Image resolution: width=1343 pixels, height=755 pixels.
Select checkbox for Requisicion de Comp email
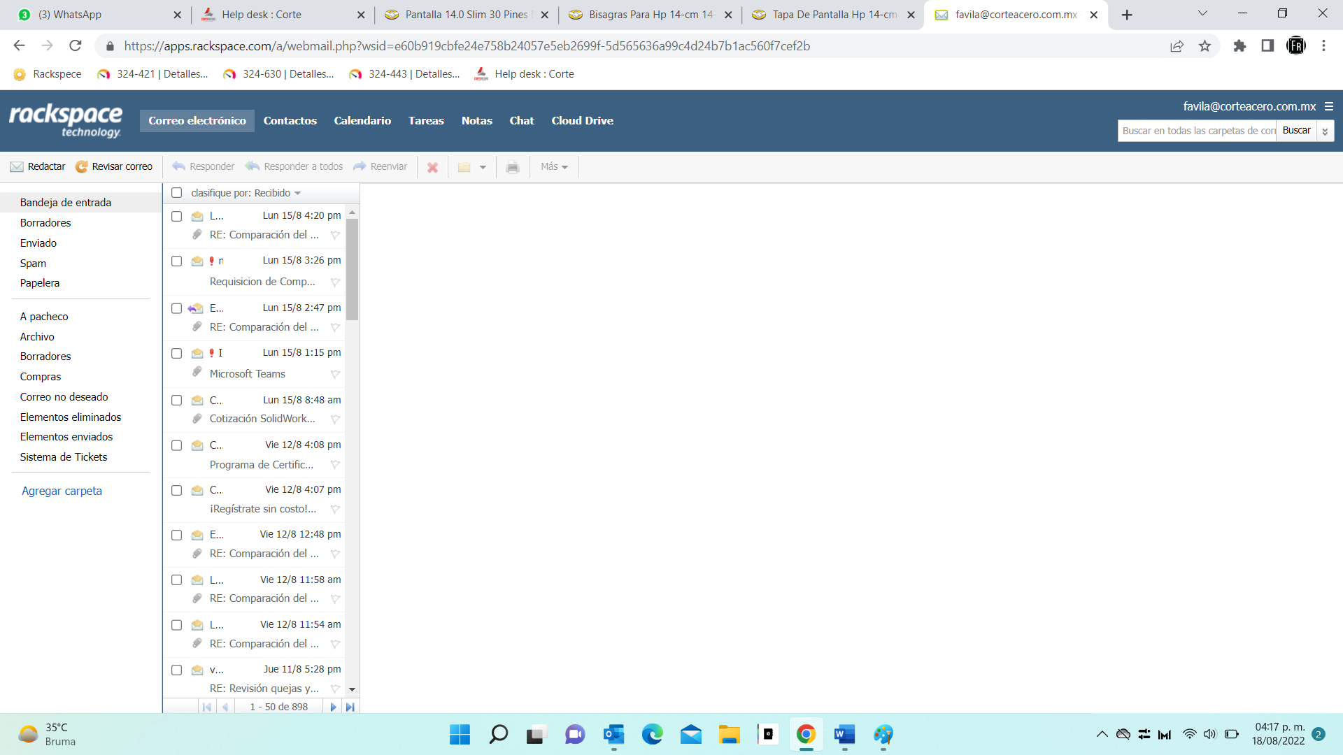(x=176, y=261)
